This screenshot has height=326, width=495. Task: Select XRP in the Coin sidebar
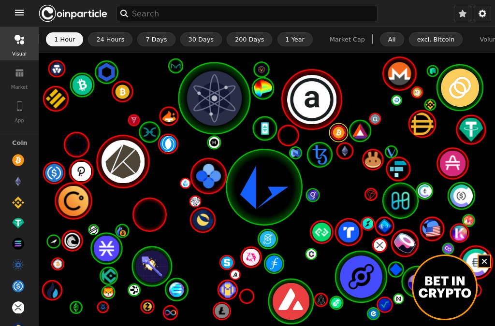point(18,307)
